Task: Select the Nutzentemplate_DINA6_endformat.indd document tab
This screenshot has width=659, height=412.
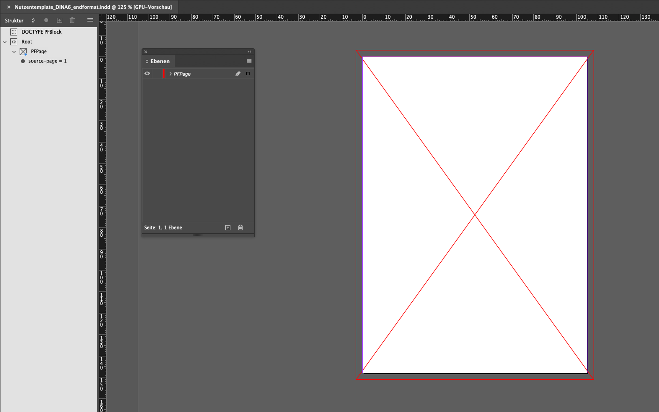Action: (93, 7)
